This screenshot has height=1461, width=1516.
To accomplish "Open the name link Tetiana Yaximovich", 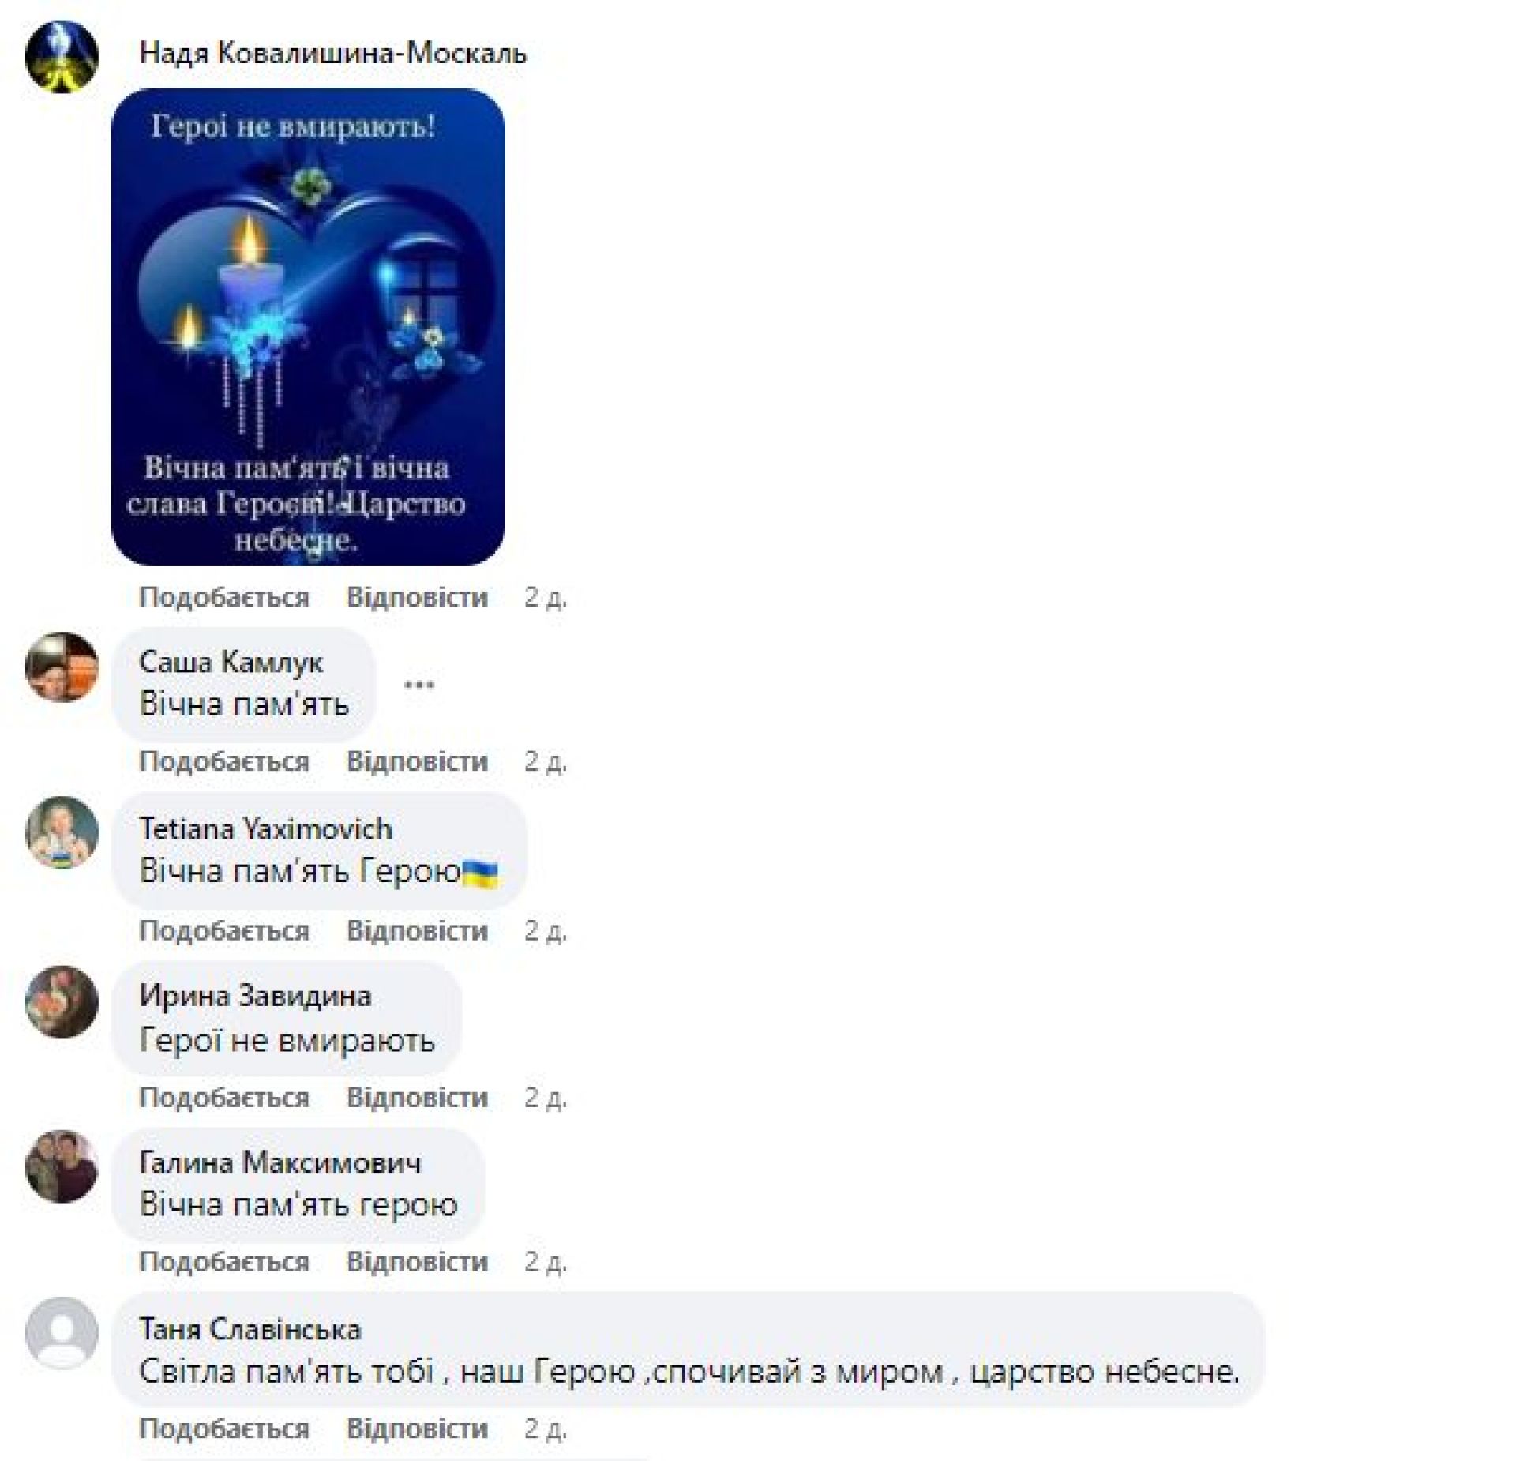I will pos(265,828).
